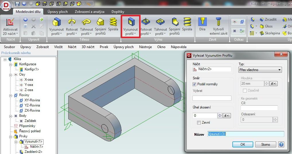
Task: Toggle the Zevní checkbox
Action: (x=199, y=123)
